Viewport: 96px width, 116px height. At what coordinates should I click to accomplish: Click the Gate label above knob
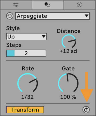[68, 68]
